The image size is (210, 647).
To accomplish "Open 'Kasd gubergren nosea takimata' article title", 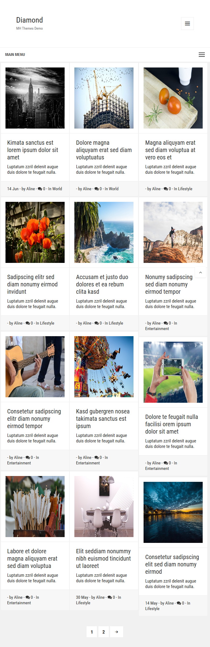I will (103, 419).
